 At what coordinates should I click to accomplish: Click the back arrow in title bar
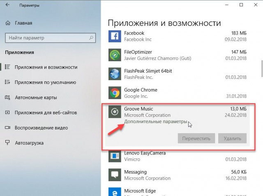(x=8, y=5)
